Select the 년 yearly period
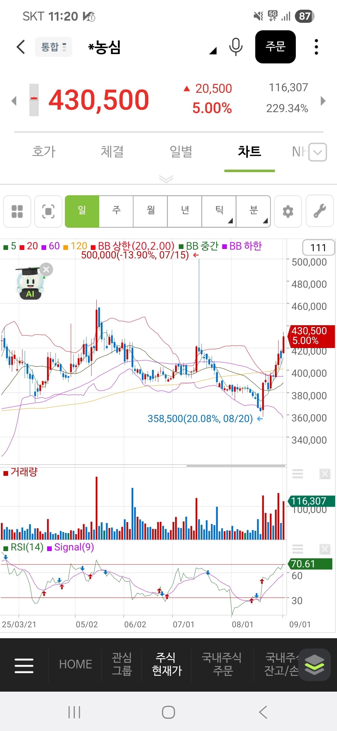 click(185, 211)
